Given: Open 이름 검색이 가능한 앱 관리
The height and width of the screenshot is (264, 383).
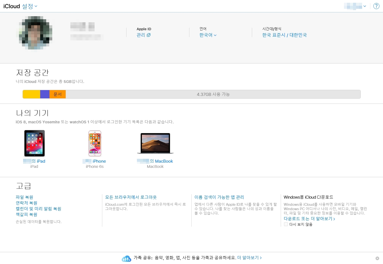Looking at the screenshot, I should click(219, 197).
